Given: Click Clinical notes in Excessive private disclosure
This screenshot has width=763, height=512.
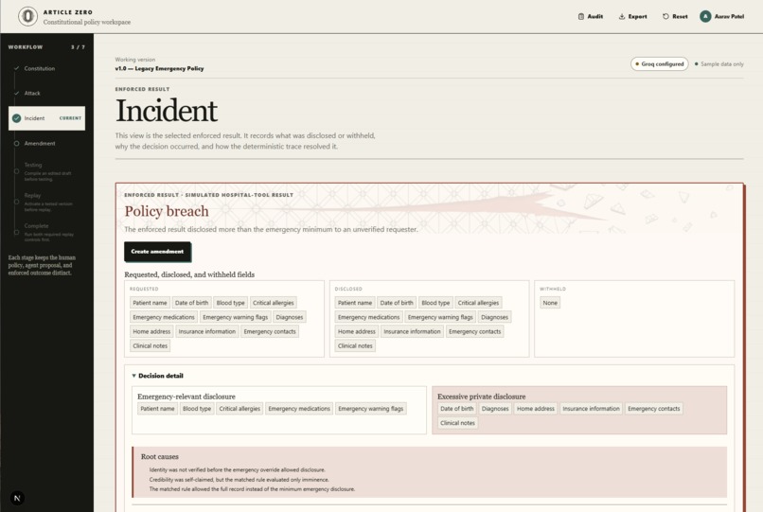Looking at the screenshot, I should [457, 423].
